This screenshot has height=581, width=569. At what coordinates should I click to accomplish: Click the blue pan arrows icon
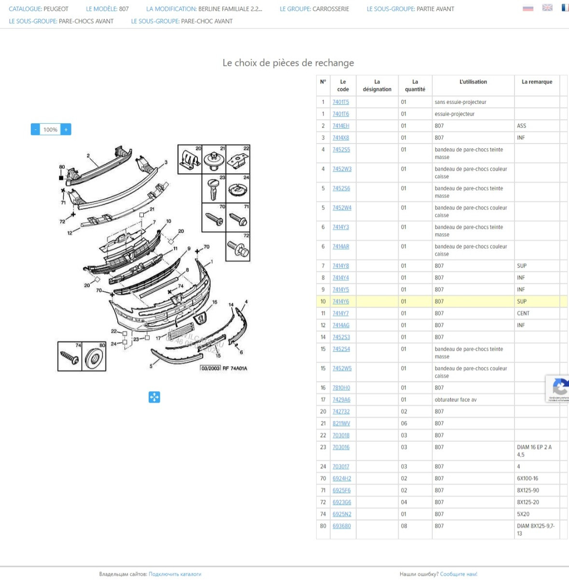[x=154, y=397]
